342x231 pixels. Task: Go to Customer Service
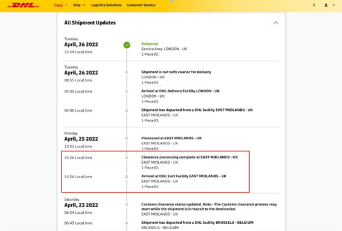[141, 5]
